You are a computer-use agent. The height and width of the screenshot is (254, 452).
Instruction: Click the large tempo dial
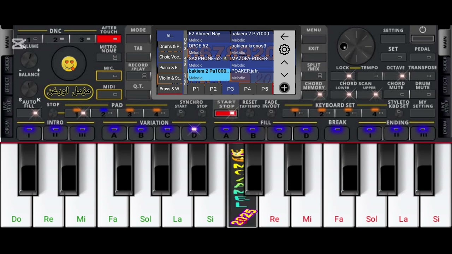[356, 46]
